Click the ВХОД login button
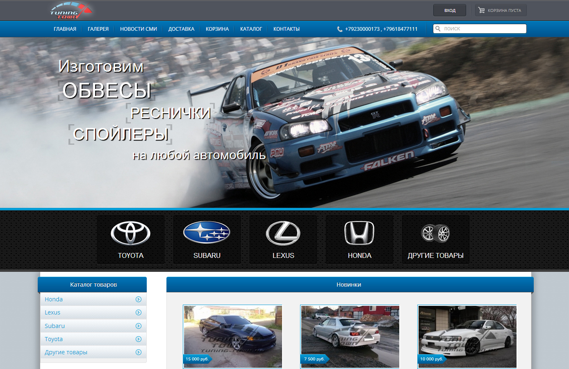Image resolution: width=569 pixels, height=369 pixels. pos(450,10)
